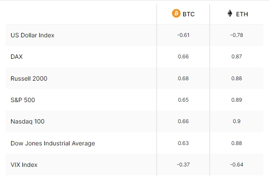
Task: Click the Ethereum diamond logo icon
Action: tap(230, 13)
